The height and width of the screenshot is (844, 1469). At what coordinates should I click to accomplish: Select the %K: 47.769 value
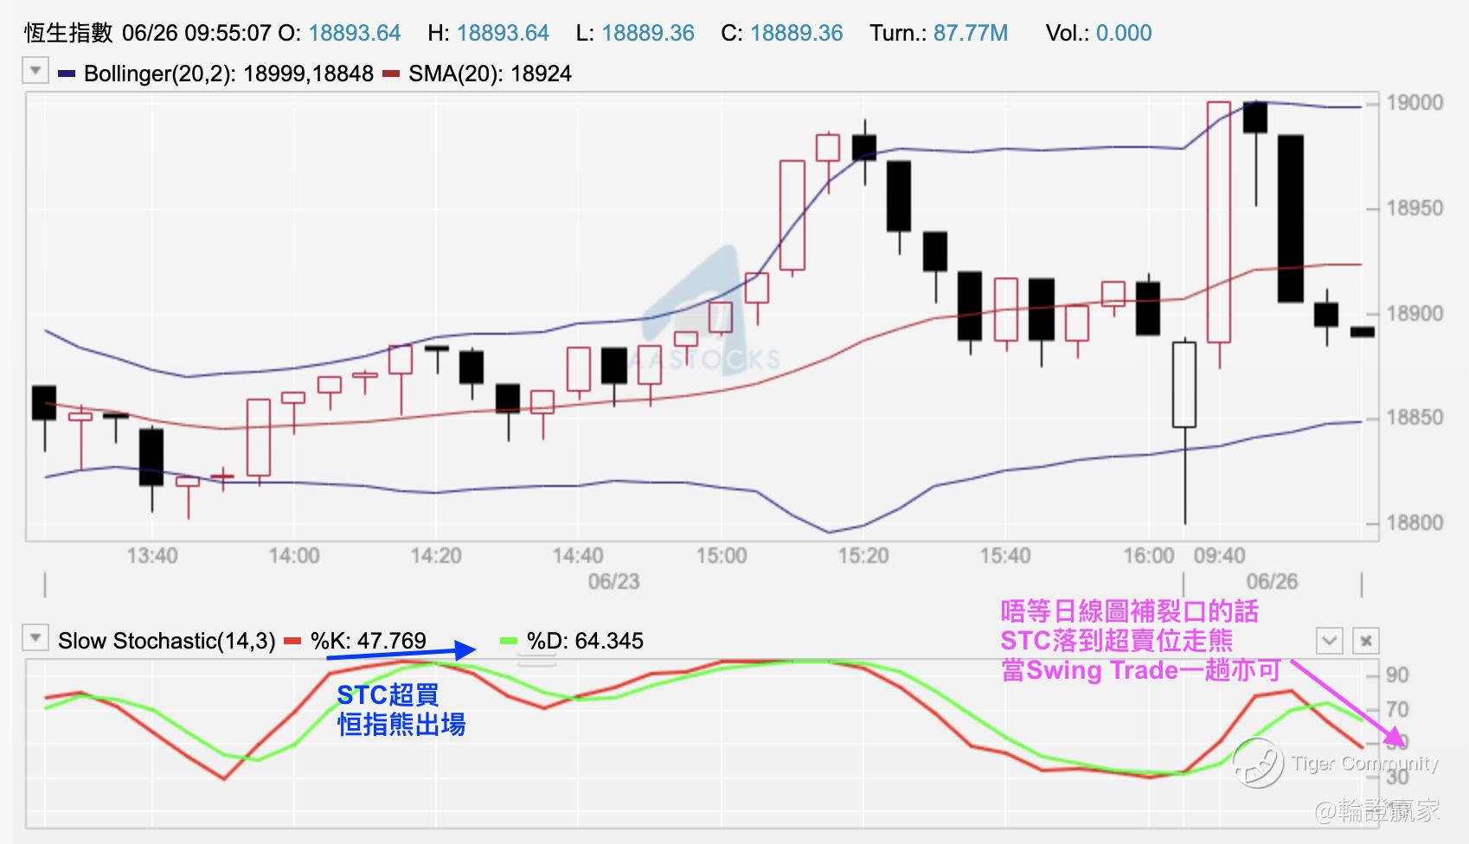(369, 641)
